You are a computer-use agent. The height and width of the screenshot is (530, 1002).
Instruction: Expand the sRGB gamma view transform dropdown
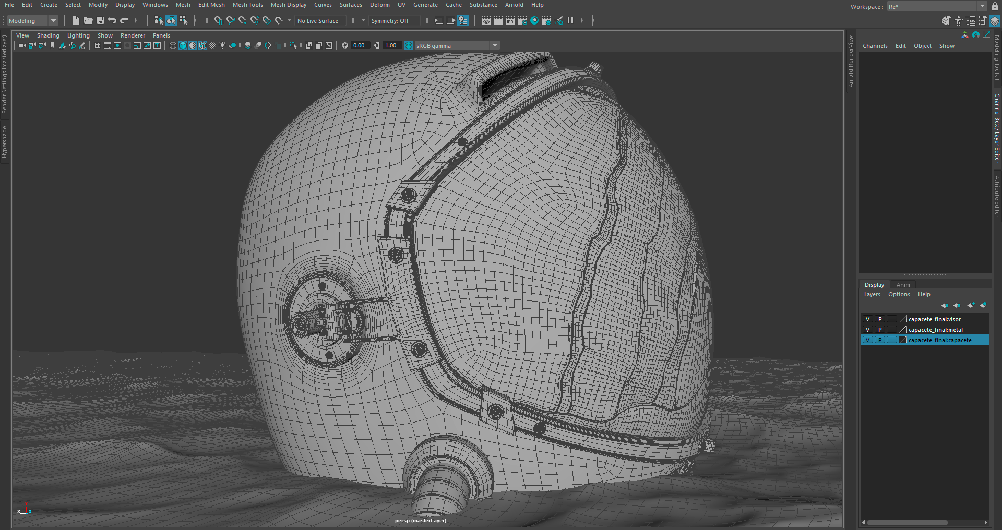pyautogui.click(x=495, y=45)
